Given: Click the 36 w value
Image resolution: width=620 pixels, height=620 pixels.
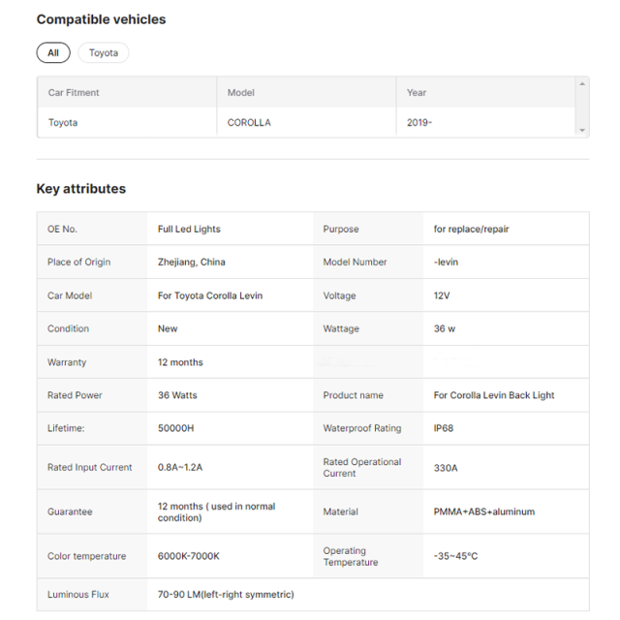Looking at the screenshot, I should 445,328.
